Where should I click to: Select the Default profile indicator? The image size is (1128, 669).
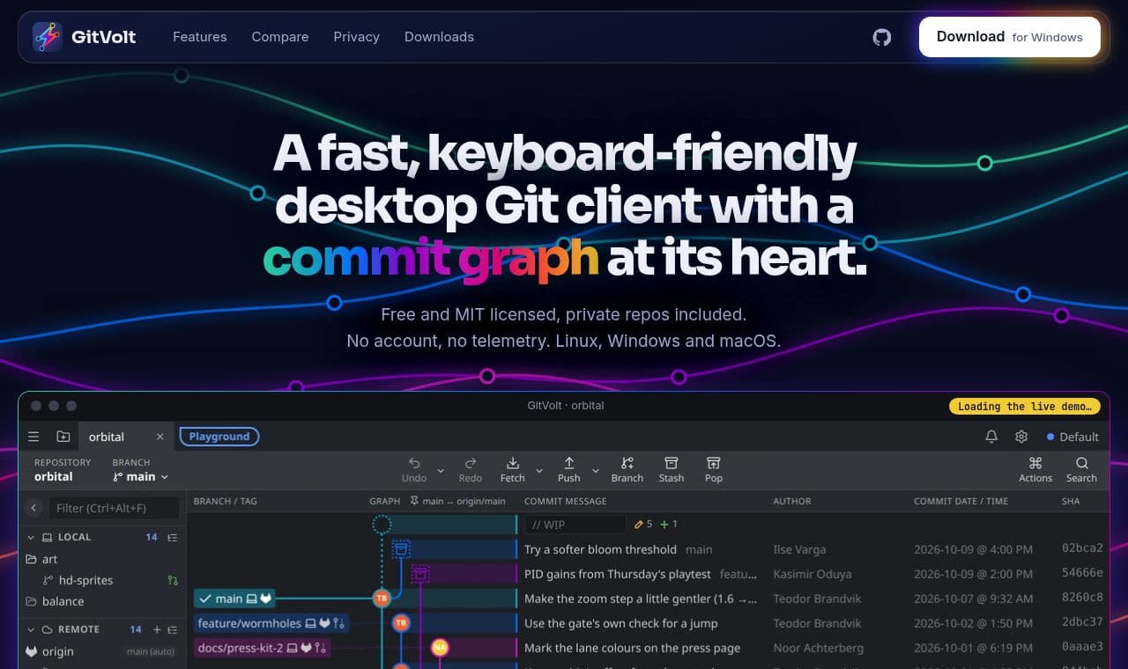click(1072, 437)
